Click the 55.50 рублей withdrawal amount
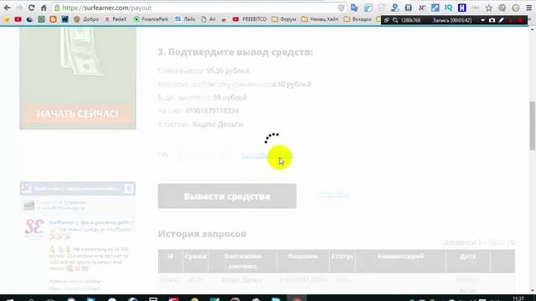This screenshot has width=536, height=301. 228,71
